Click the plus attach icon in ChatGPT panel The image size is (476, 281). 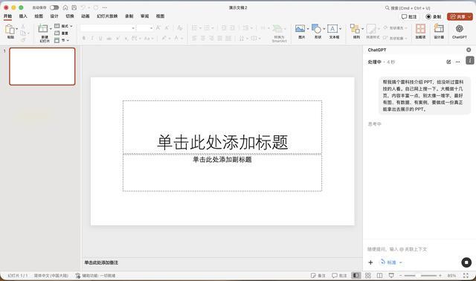click(x=370, y=262)
